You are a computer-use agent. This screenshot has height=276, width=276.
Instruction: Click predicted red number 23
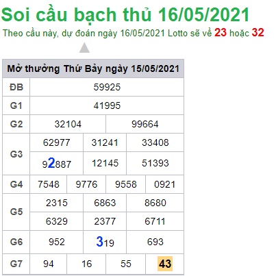(x=221, y=32)
